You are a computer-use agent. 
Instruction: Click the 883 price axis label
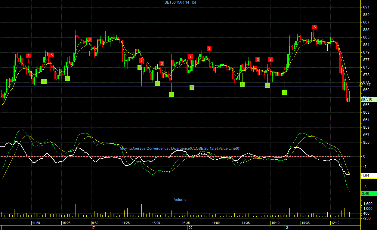(366, 37)
